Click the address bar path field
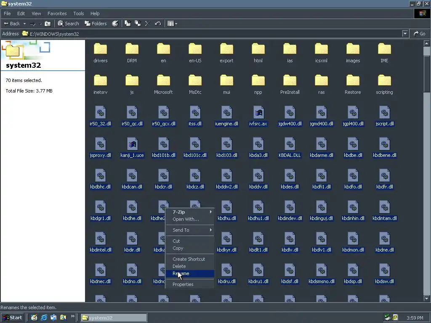 (x=212, y=34)
